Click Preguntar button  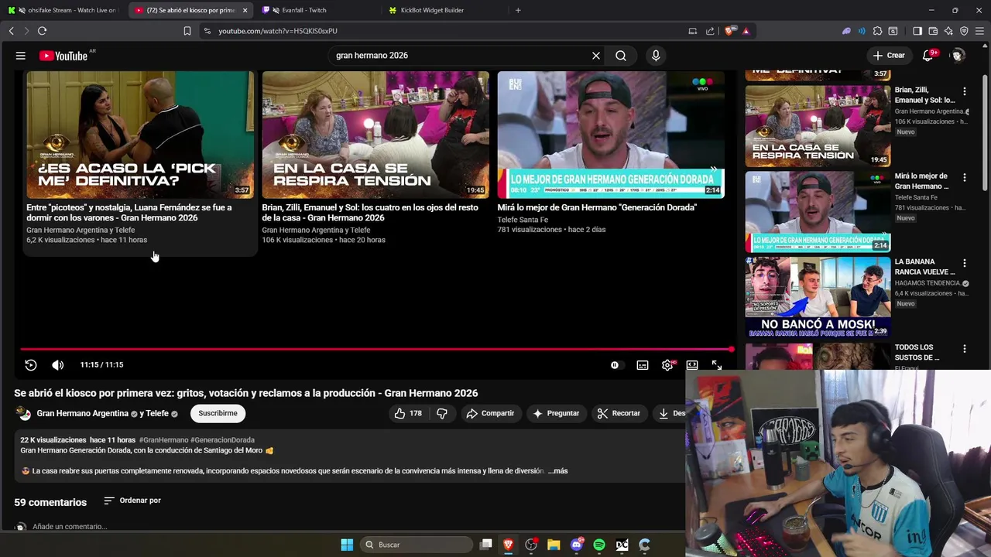click(x=555, y=413)
